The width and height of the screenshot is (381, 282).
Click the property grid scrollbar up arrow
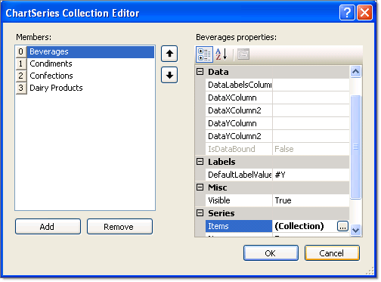(355, 72)
